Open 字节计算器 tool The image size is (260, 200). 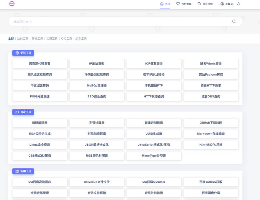pos(97,123)
